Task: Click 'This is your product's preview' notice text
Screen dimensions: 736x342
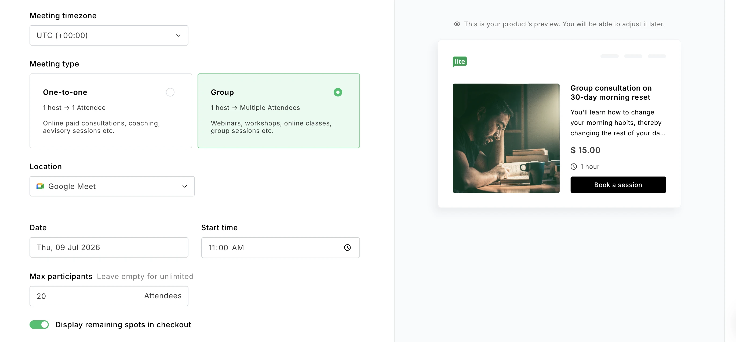Action: 564,24
